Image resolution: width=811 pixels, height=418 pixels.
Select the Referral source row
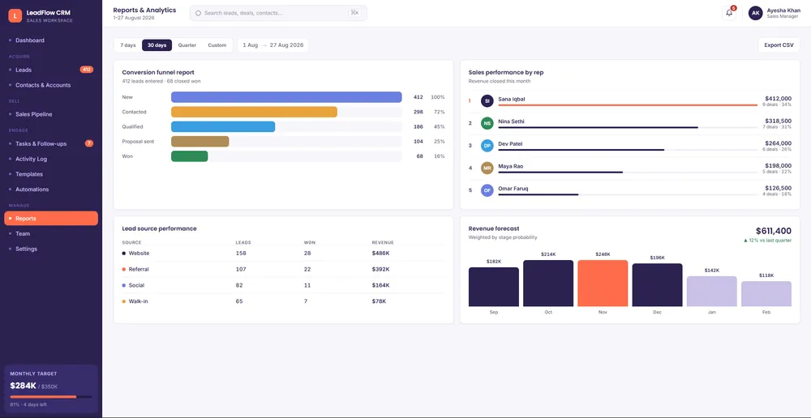click(x=283, y=269)
